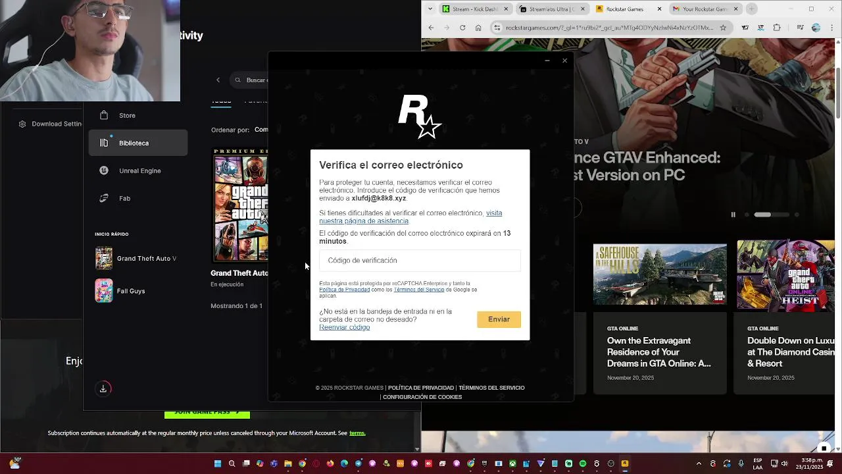The width and height of the screenshot is (842, 474).
Task: Open Download Settings gear option
Action: [50, 124]
